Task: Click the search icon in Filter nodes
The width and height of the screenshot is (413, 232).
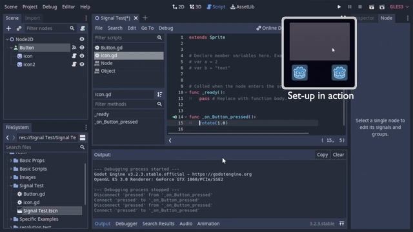Action: 72,28
